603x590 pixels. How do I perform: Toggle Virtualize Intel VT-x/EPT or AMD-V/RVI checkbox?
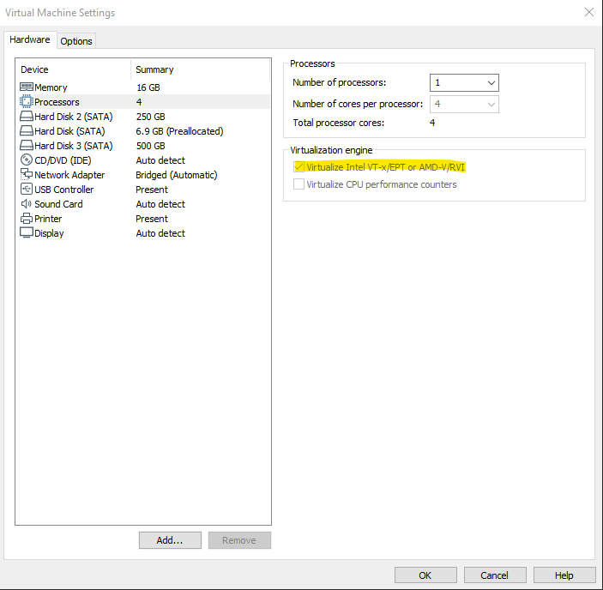(x=298, y=167)
